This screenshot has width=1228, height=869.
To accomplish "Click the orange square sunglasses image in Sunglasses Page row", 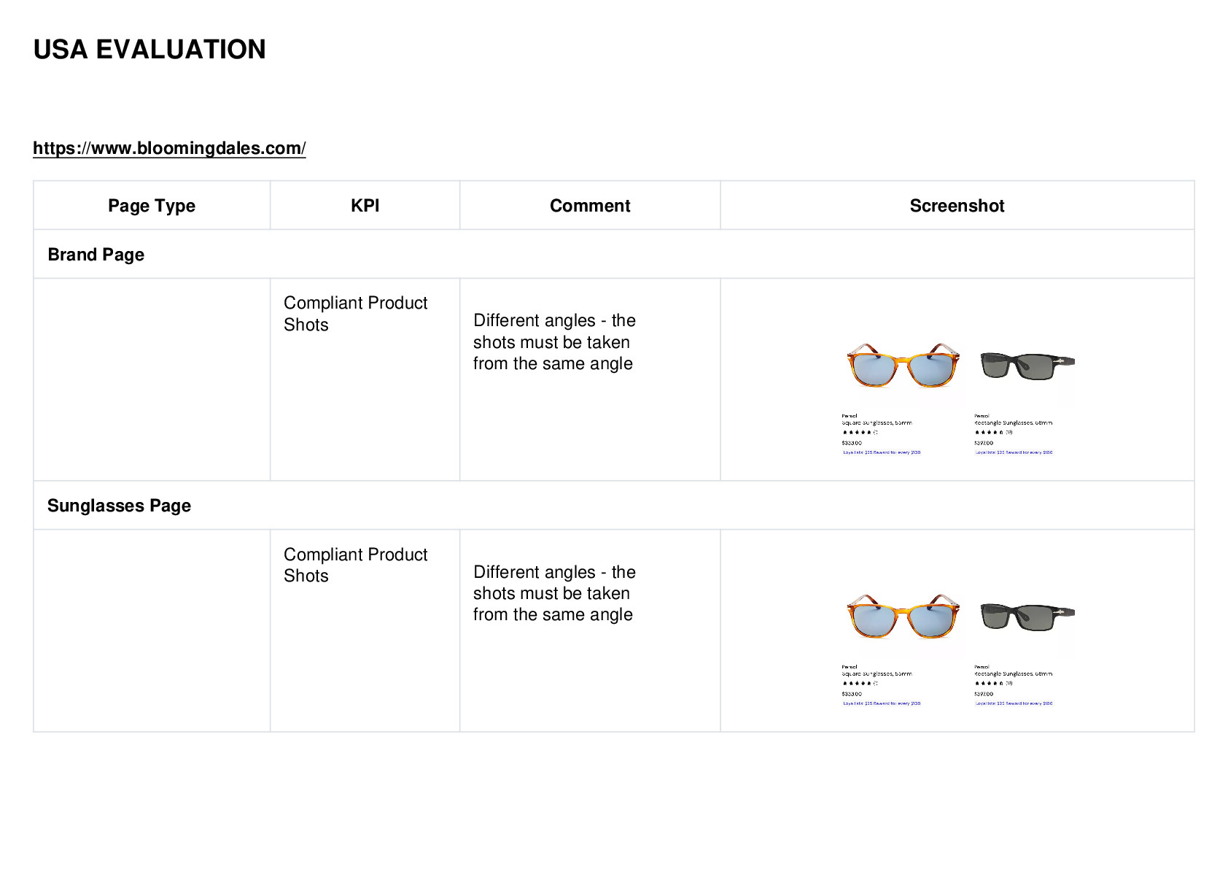I will point(903,616).
